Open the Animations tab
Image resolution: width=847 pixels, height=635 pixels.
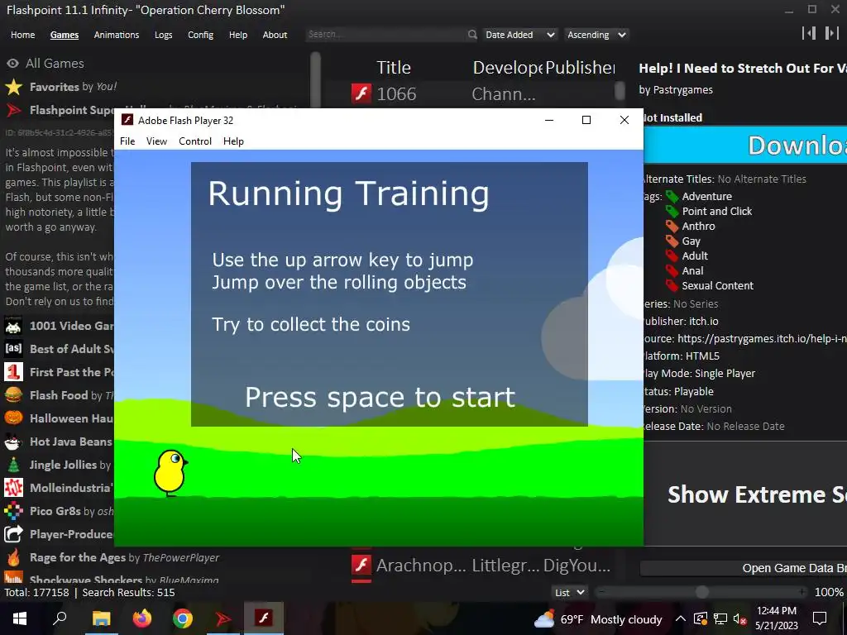(116, 35)
